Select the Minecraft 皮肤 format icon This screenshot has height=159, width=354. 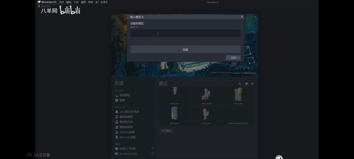[116, 137]
